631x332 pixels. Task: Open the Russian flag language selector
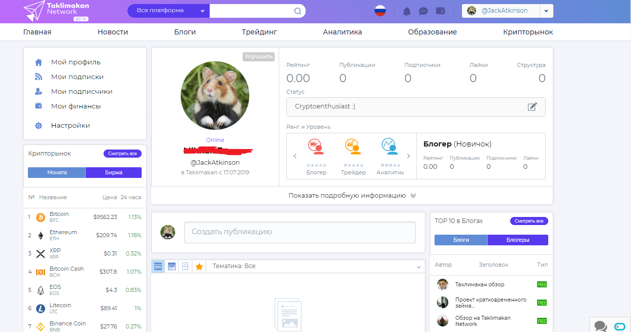(380, 11)
